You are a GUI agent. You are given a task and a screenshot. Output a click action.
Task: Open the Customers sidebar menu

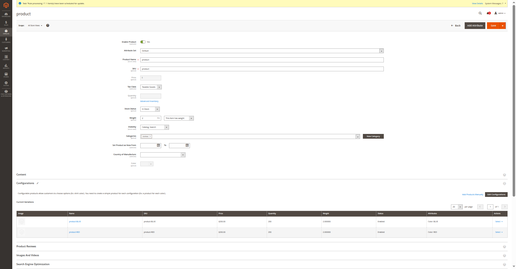6,40
